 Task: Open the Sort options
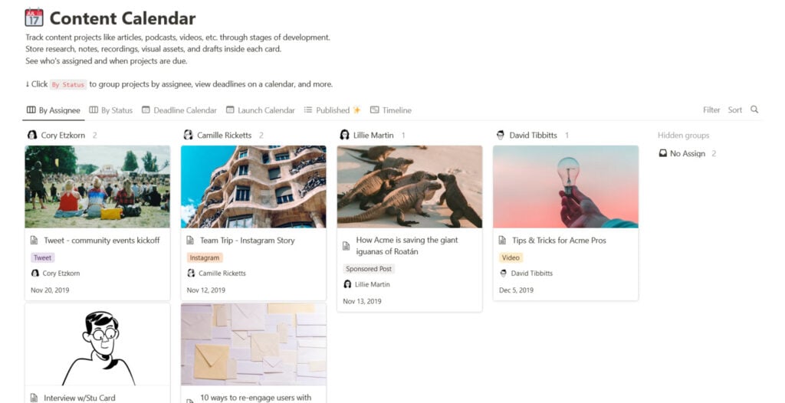point(734,110)
